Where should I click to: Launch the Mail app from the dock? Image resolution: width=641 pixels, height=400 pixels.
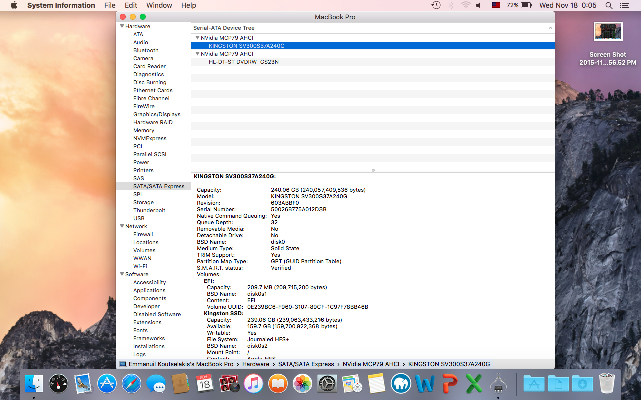83,384
